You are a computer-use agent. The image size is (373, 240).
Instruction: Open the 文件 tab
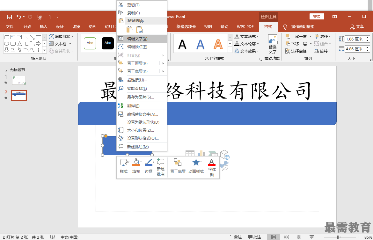pyautogui.click(x=10, y=27)
